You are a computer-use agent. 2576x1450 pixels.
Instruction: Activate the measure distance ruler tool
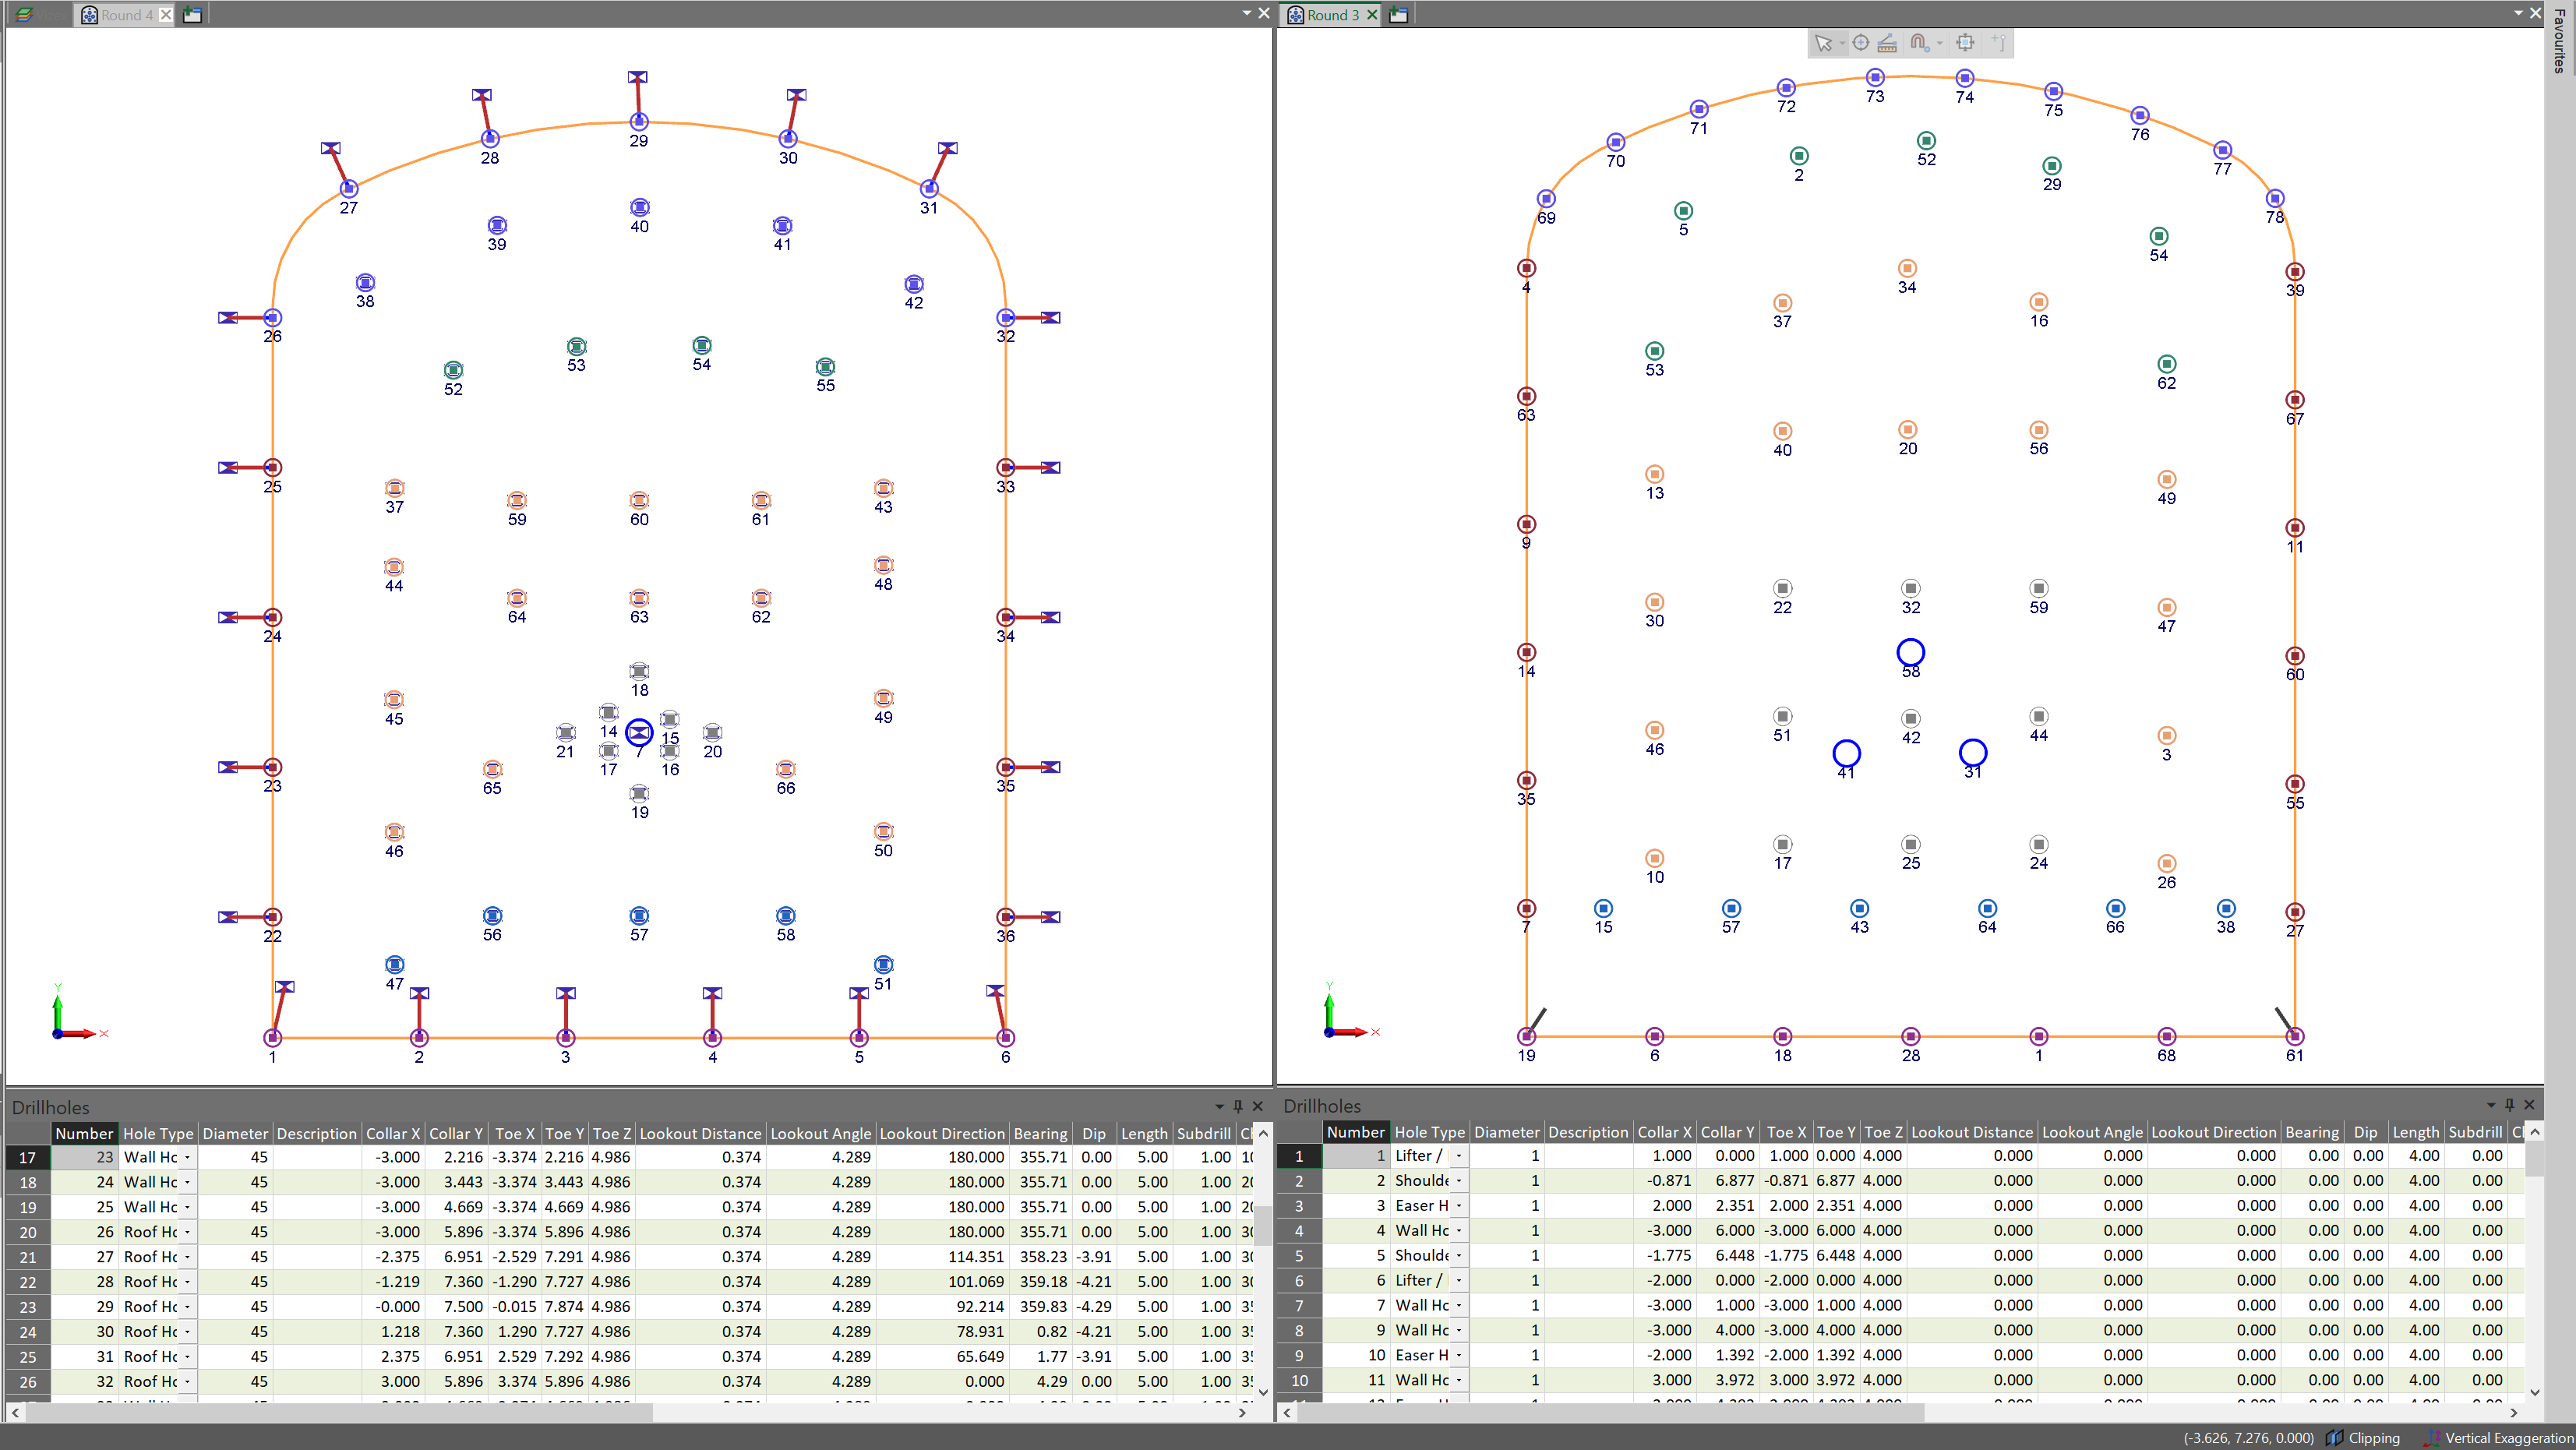[x=1887, y=43]
